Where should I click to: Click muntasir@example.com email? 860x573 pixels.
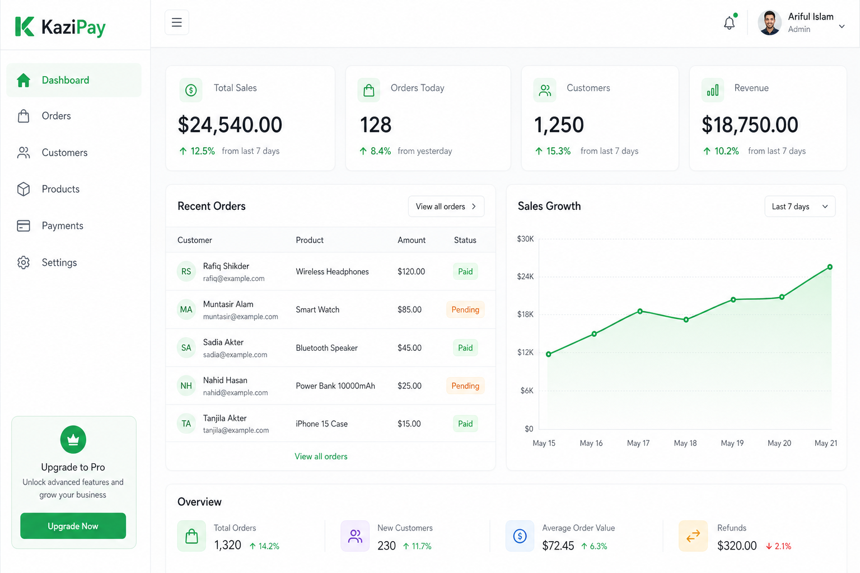coord(240,317)
